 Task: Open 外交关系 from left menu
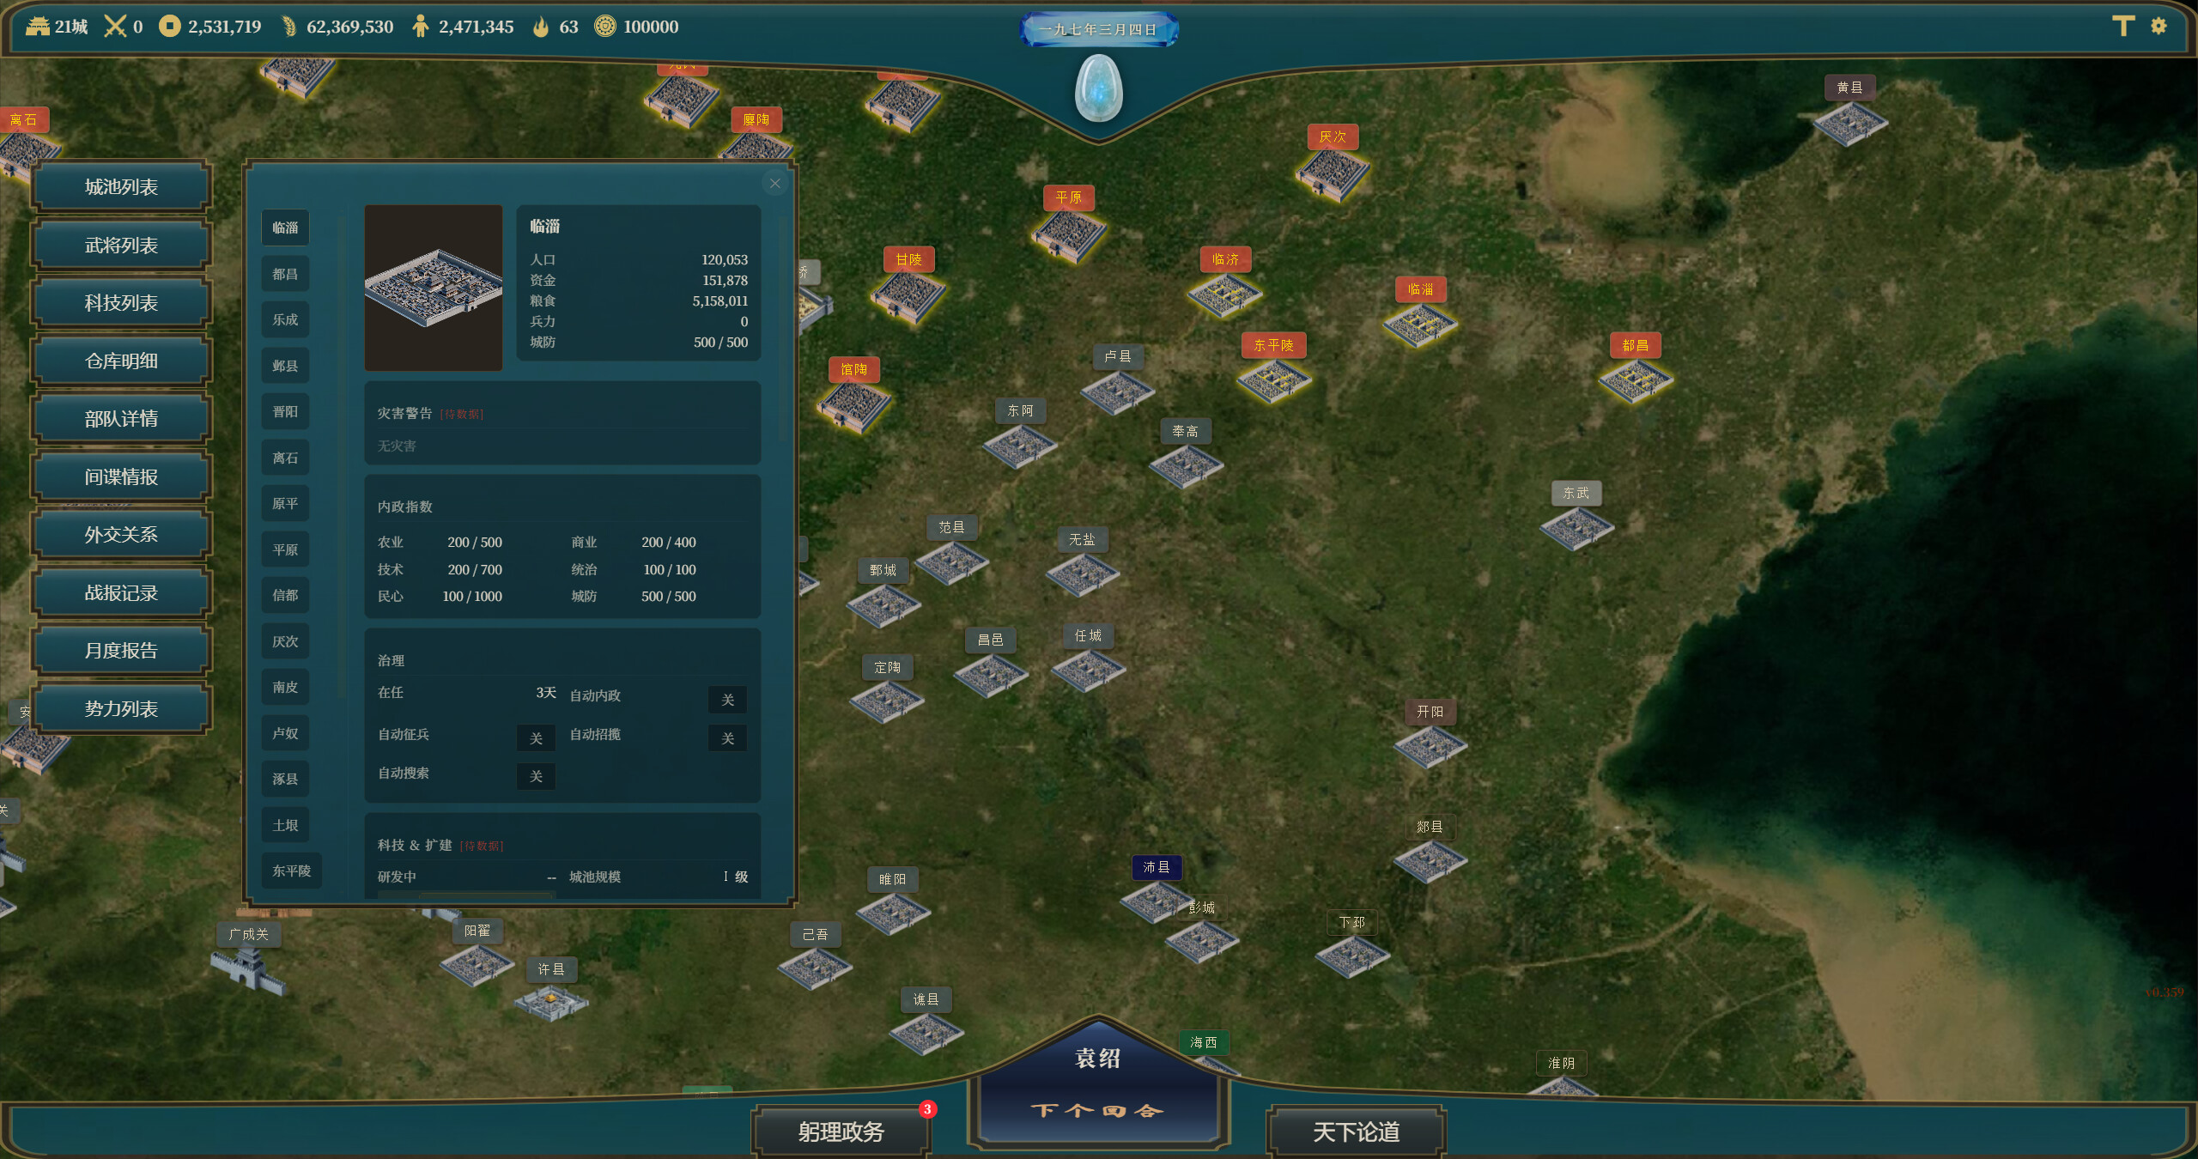[x=121, y=535]
